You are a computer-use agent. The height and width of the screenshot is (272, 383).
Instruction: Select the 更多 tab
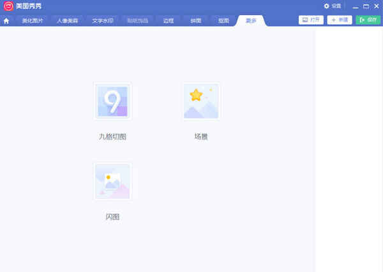tap(251, 21)
